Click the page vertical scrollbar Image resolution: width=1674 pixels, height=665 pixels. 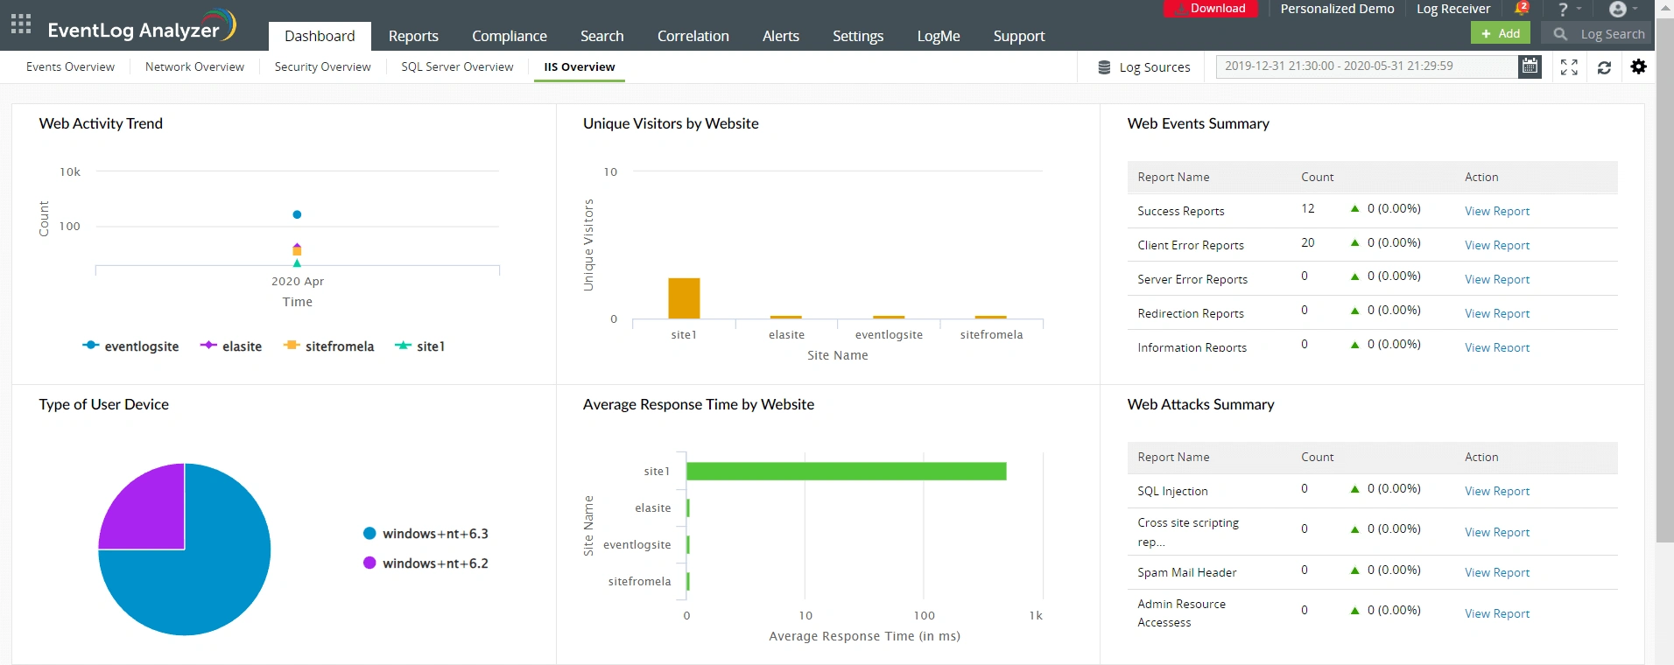[x=1664, y=280]
